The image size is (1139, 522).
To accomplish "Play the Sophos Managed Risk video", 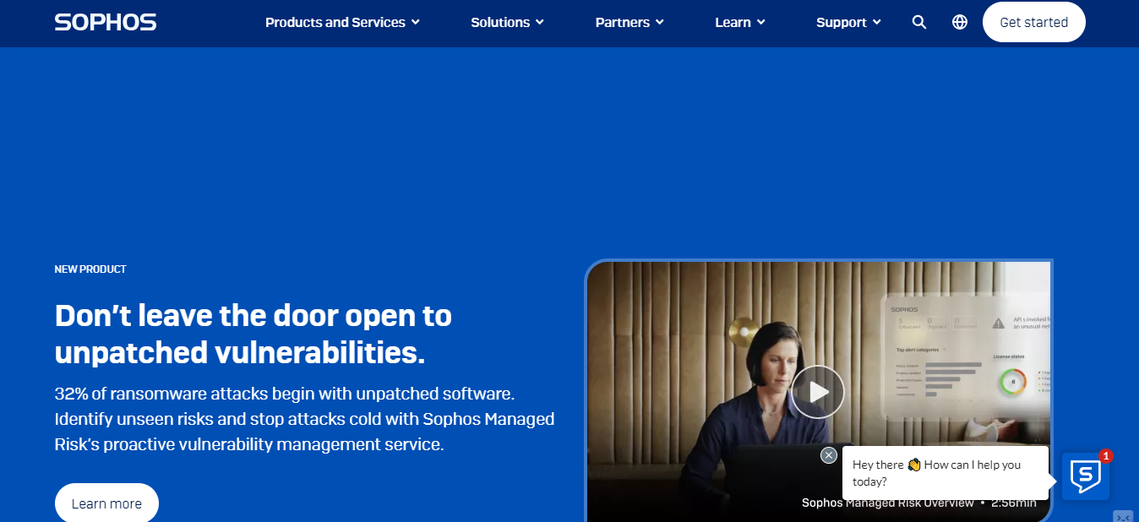I will [818, 392].
